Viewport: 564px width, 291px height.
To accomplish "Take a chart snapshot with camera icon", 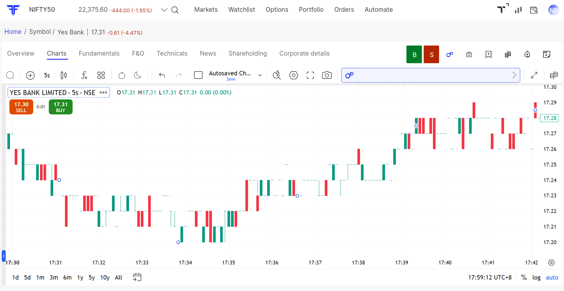I will click(x=327, y=75).
